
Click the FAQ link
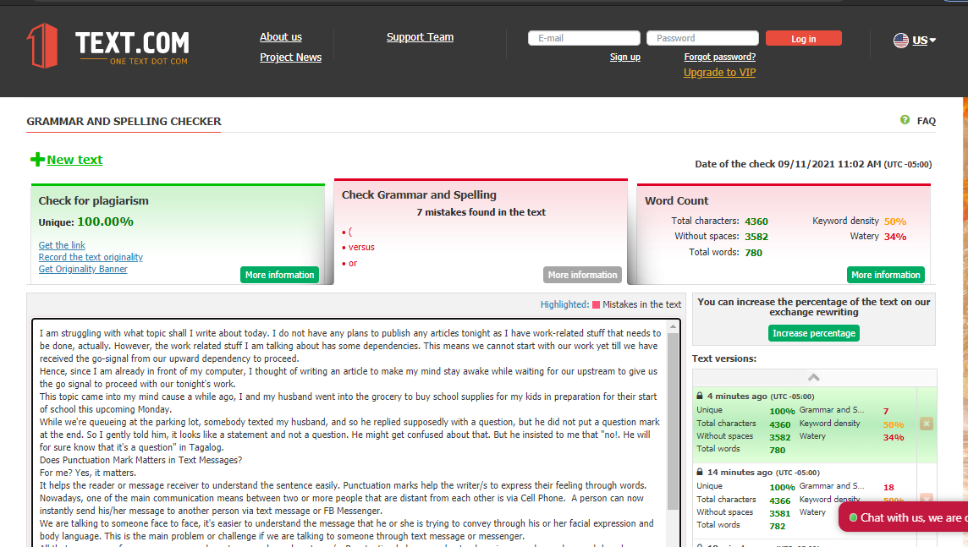(926, 121)
